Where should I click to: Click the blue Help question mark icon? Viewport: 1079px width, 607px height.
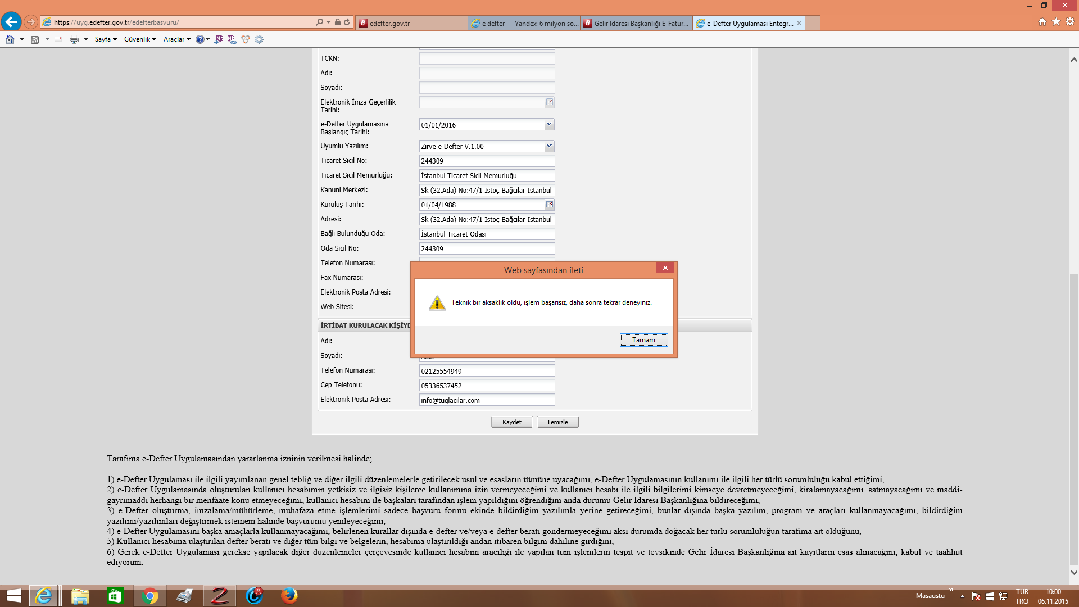200,39
